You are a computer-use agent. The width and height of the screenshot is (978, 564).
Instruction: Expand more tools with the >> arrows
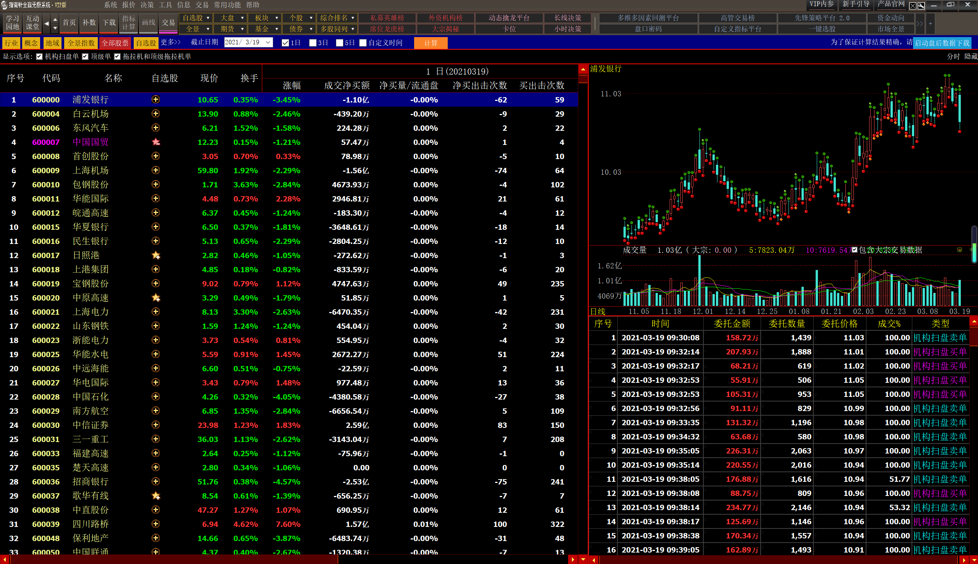pos(920,23)
